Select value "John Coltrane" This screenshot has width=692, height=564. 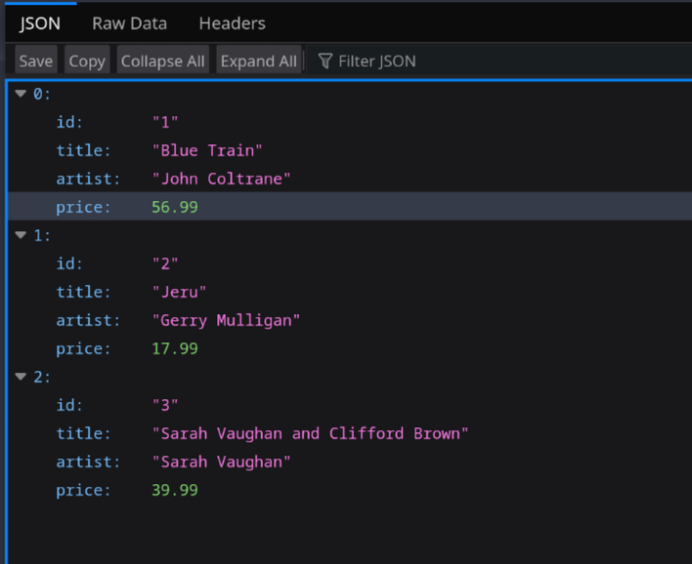(x=221, y=179)
